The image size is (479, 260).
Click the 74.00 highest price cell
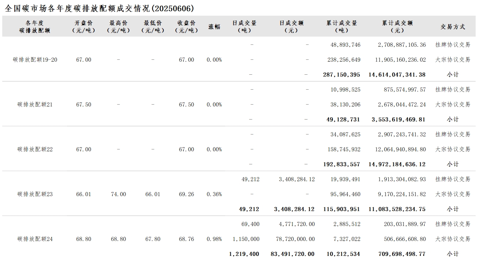(119, 194)
